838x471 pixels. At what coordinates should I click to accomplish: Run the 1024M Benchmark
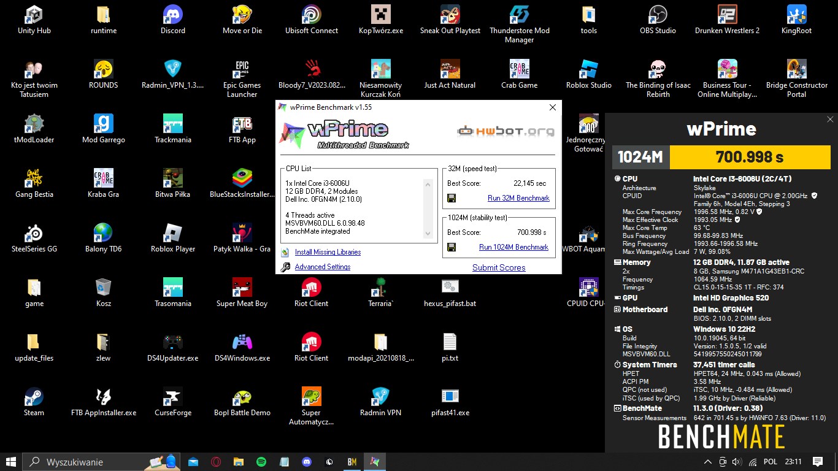tap(513, 247)
